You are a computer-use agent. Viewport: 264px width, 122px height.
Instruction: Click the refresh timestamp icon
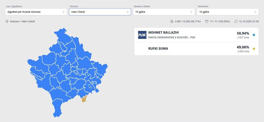point(236,22)
